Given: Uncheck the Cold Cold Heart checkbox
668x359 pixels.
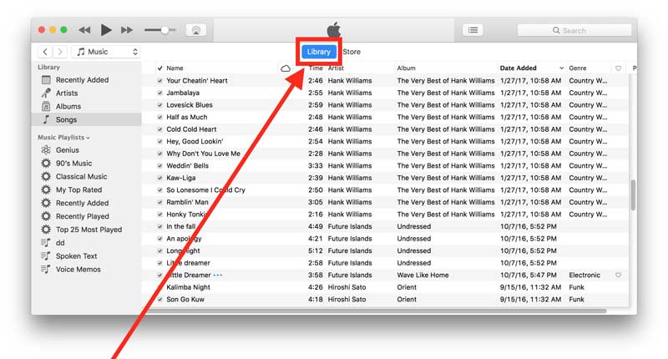Looking at the screenshot, I should tap(159, 129).
